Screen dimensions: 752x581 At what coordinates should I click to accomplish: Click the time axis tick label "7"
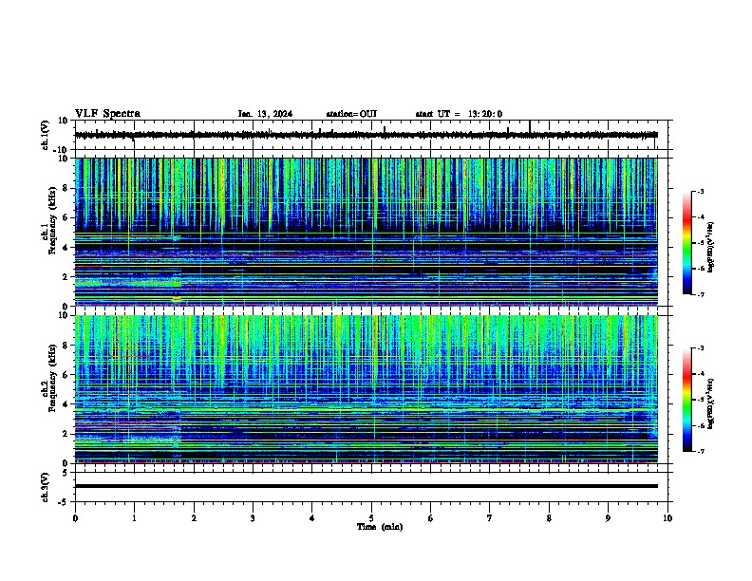[x=490, y=518]
